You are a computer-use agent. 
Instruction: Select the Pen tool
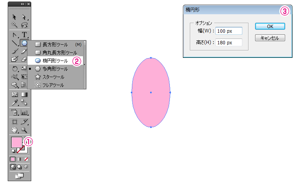tap(15, 35)
